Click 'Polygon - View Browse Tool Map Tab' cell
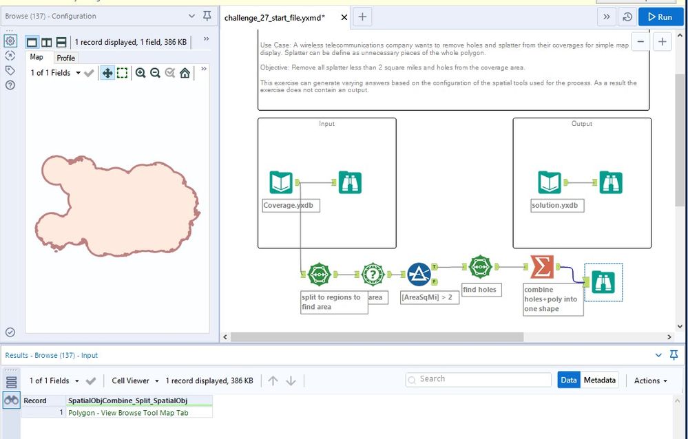Viewport: 688px width, 439px height. pyautogui.click(x=139, y=413)
